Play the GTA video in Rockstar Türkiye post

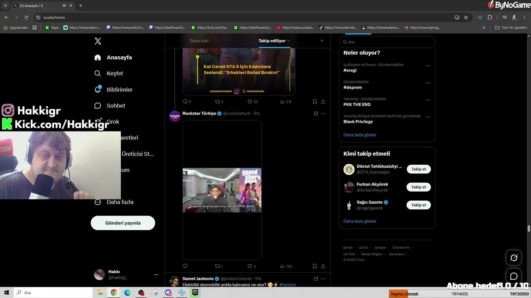(222, 190)
